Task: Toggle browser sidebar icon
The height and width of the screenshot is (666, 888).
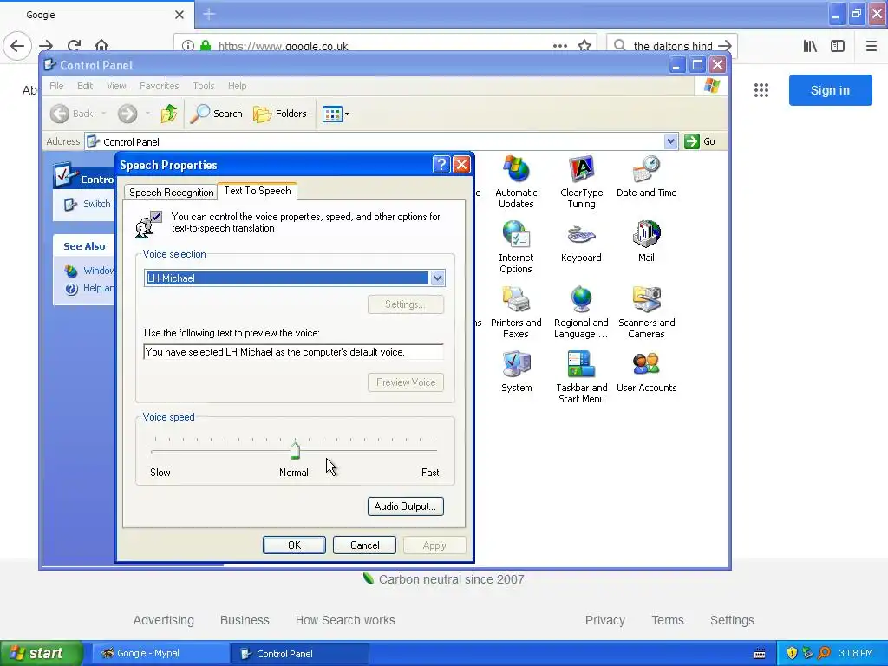Action: pos(838,46)
